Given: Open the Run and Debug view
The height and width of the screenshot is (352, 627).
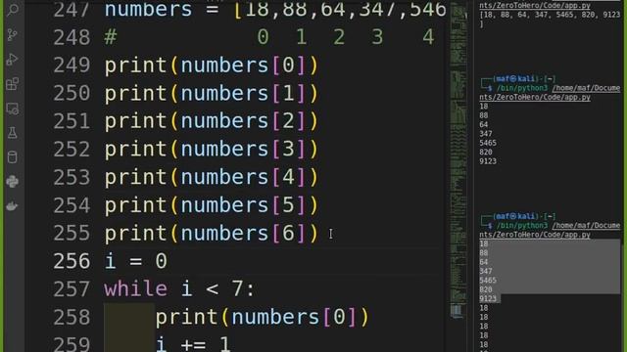Looking at the screenshot, I should [x=13, y=60].
